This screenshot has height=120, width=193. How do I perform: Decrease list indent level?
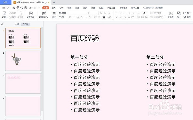129,13
